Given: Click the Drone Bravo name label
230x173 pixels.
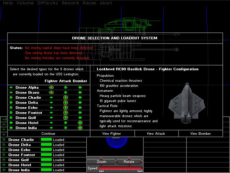Looking at the screenshot, I should [x=27, y=93].
